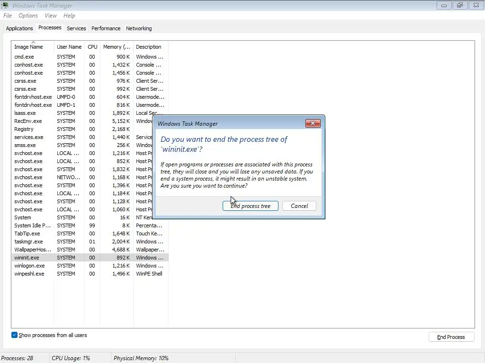This screenshot has width=485, height=363.
Task: Minimize the Task Manager window
Action: pos(444,5)
